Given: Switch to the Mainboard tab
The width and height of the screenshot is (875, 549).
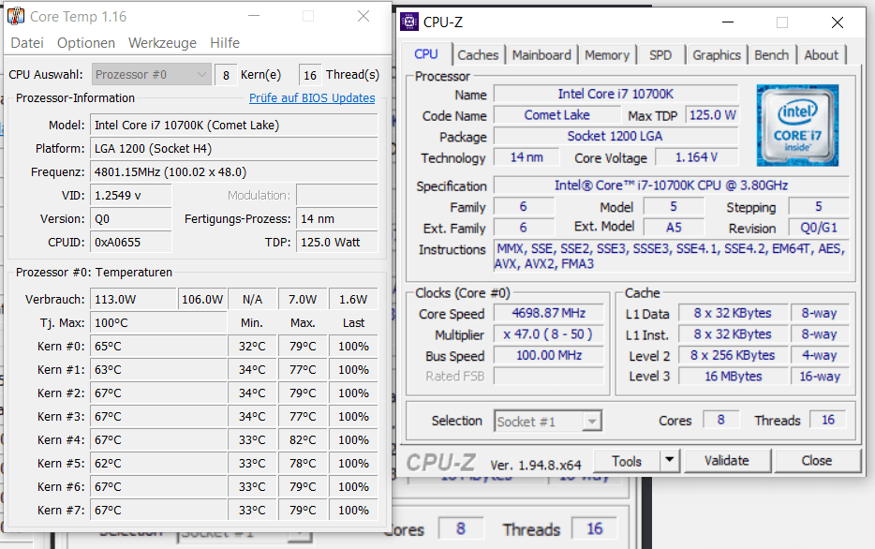Looking at the screenshot, I should point(541,55).
